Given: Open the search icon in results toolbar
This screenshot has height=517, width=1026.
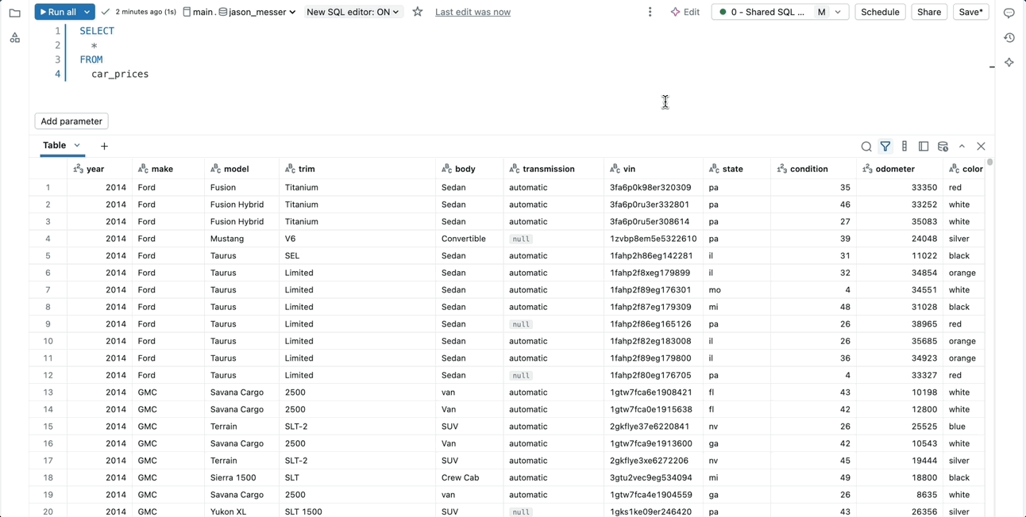Looking at the screenshot, I should pyautogui.click(x=866, y=147).
